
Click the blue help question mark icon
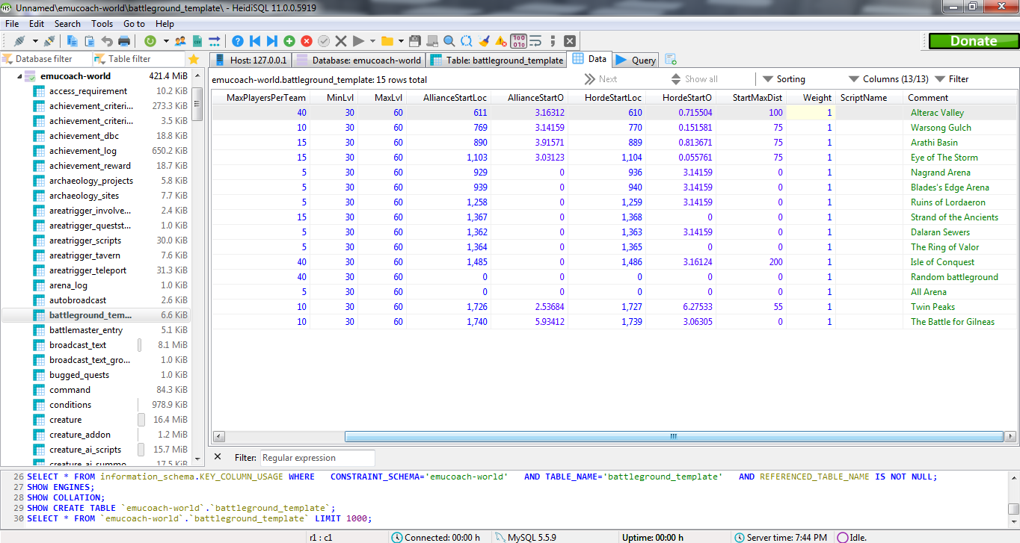point(238,41)
